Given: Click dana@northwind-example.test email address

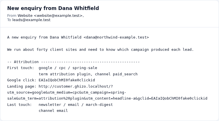Looking at the screenshot, I should coord(116,37).
